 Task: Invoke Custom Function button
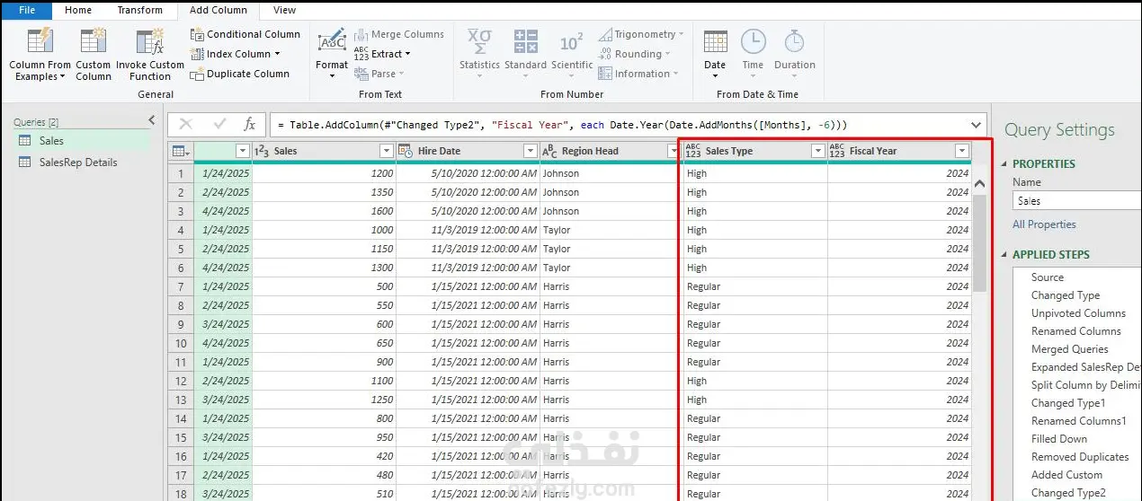point(149,55)
